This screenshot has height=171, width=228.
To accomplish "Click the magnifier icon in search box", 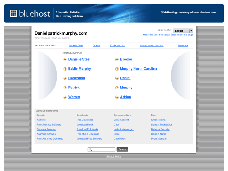I will tap(90, 149).
